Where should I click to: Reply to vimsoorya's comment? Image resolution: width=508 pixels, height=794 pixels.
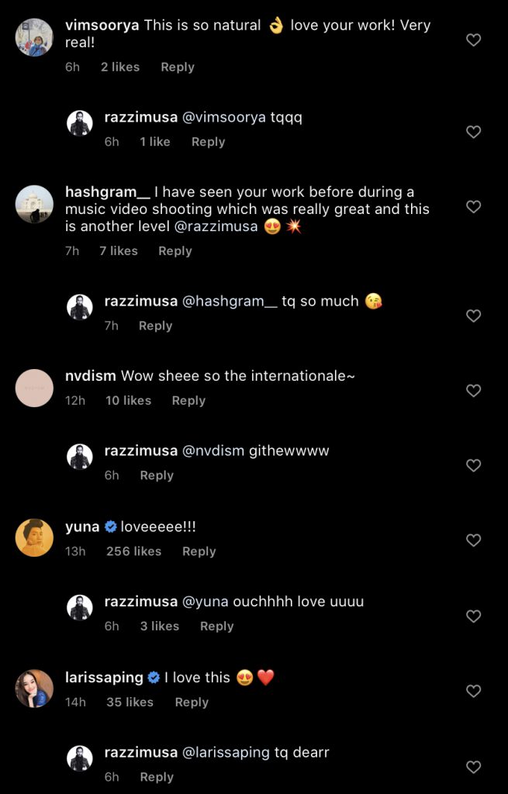point(178,67)
